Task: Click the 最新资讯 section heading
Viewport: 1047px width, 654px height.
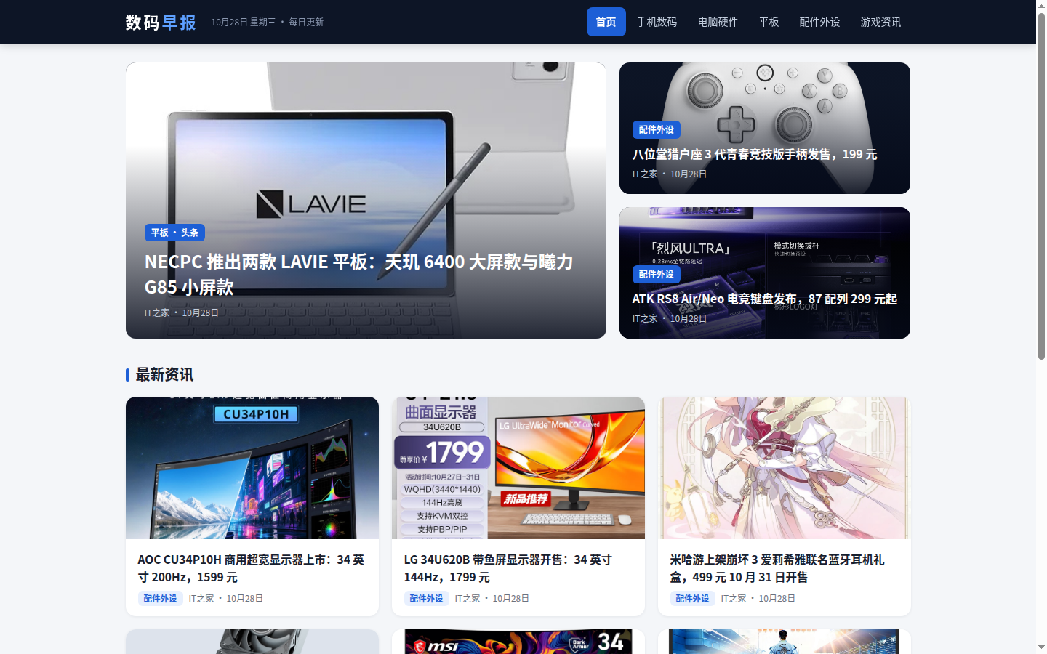Action: (x=164, y=374)
